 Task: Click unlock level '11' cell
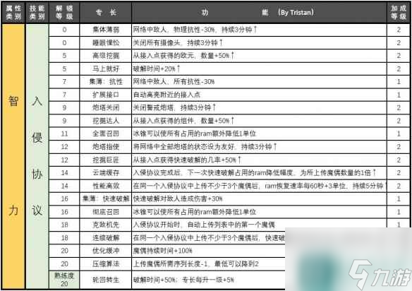(64, 133)
